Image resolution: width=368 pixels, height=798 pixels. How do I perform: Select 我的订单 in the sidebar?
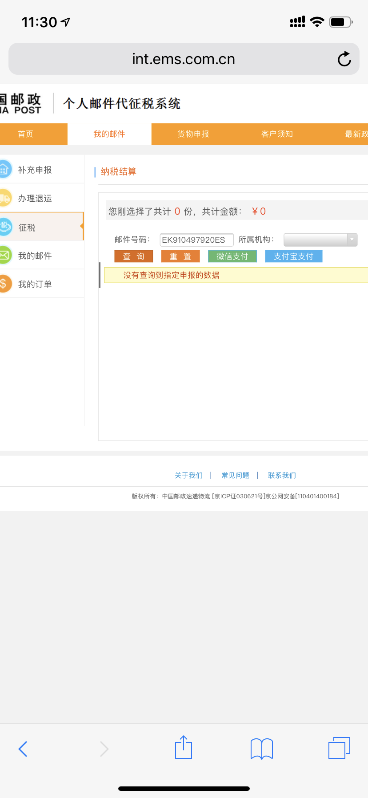click(x=42, y=284)
